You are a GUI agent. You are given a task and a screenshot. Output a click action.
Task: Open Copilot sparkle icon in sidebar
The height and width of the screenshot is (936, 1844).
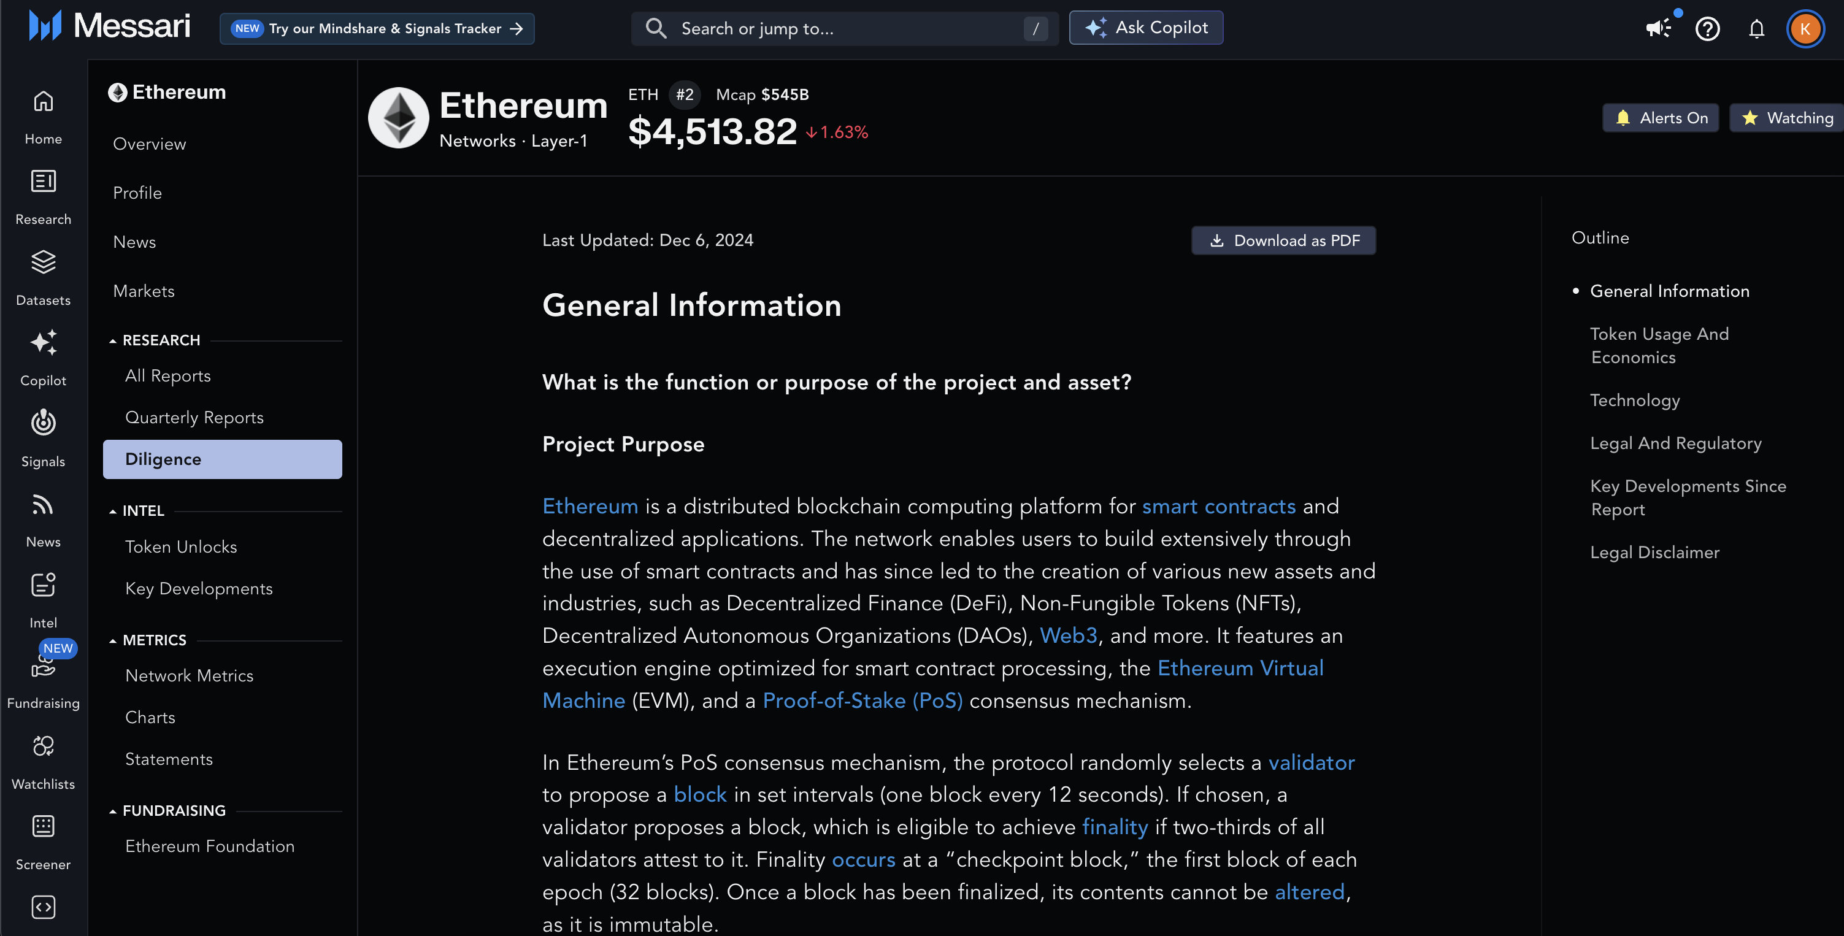(43, 342)
